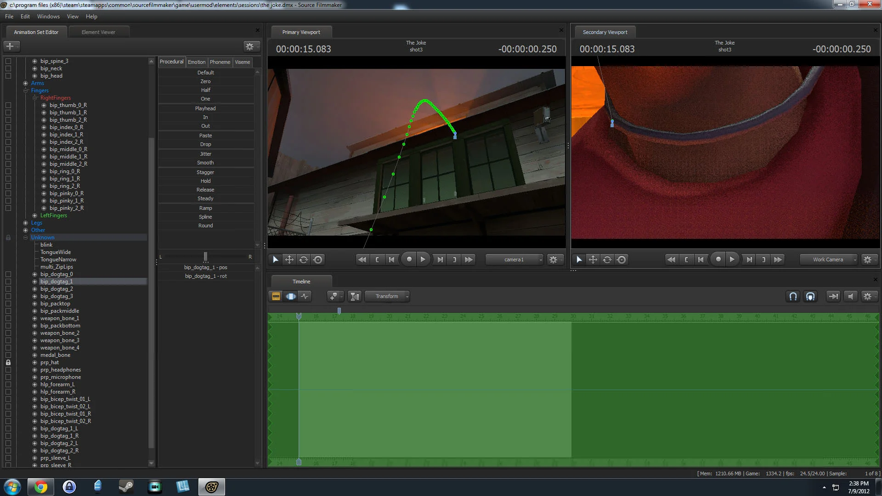The width and height of the screenshot is (882, 496).
Task: Step to previous frame in primary viewport
Action: 391,259
